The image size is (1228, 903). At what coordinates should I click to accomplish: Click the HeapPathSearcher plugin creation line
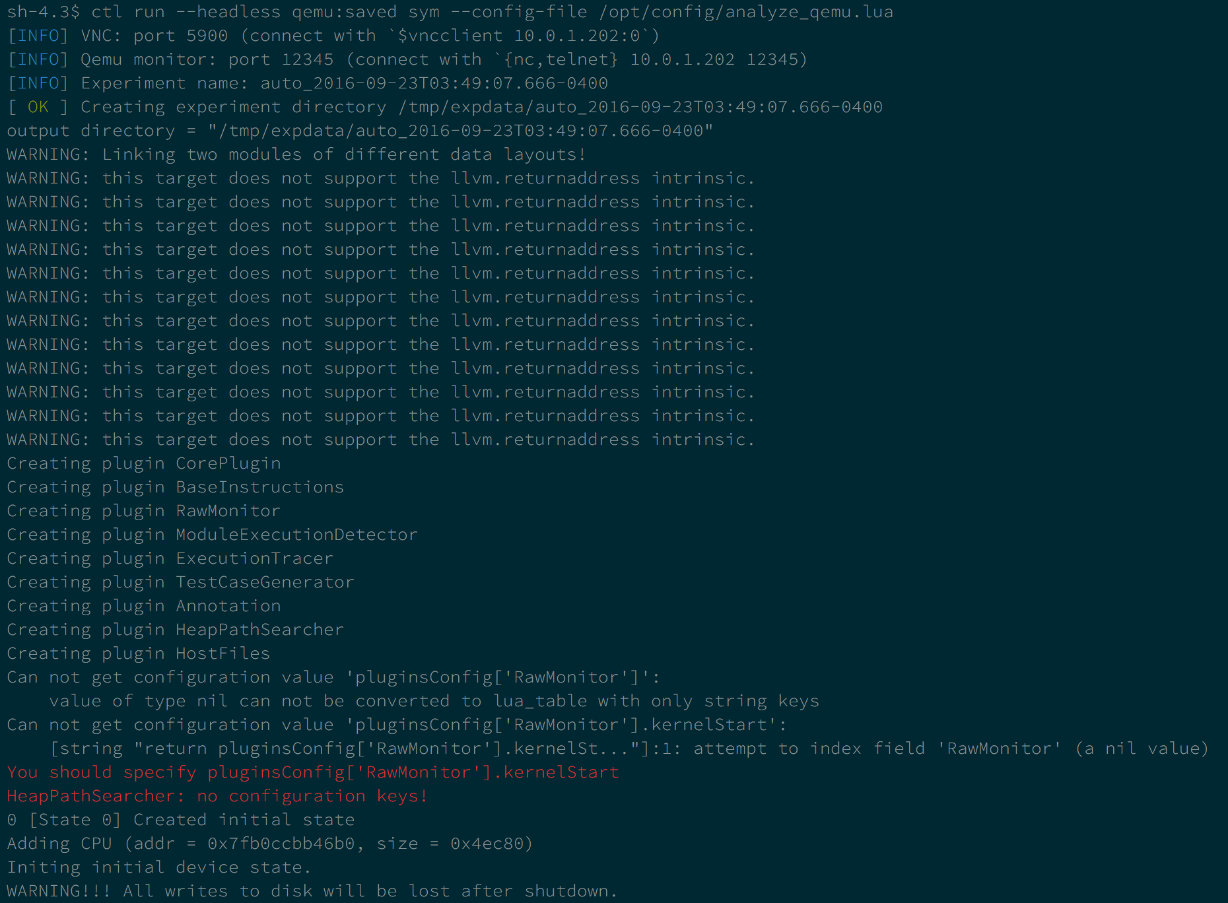pyautogui.click(x=176, y=630)
